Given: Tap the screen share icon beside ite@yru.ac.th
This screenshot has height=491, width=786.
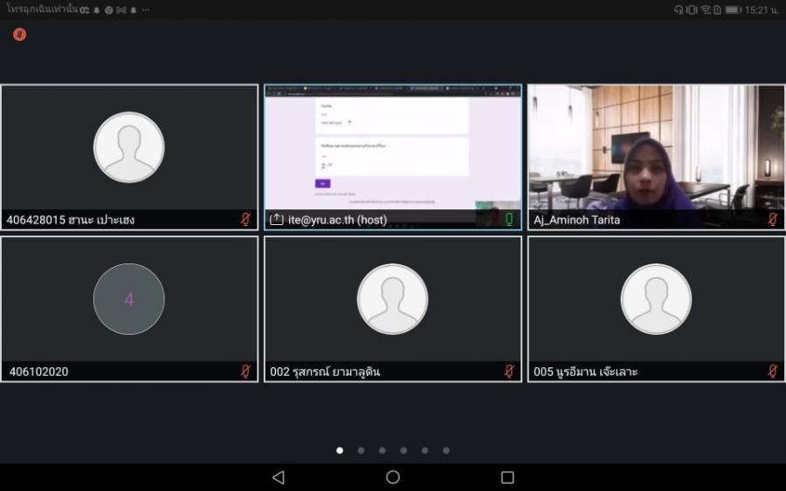Looking at the screenshot, I should pos(277,220).
